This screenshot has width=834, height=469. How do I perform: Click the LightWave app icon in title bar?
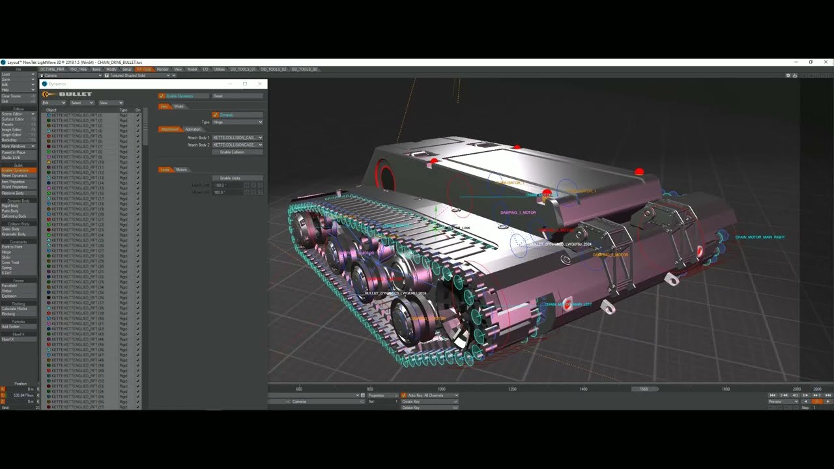[x=3, y=63]
